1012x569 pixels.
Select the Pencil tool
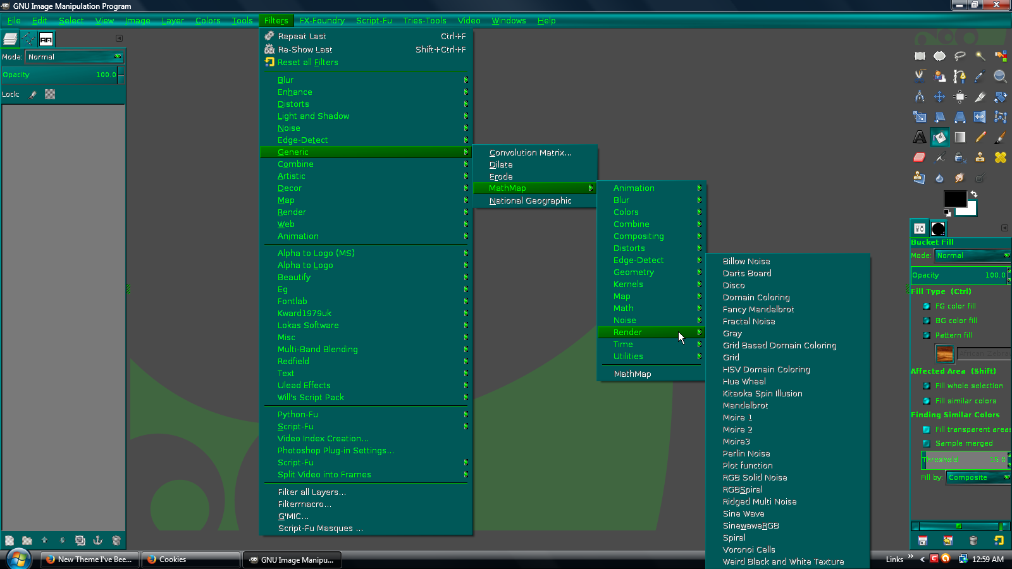[980, 137]
